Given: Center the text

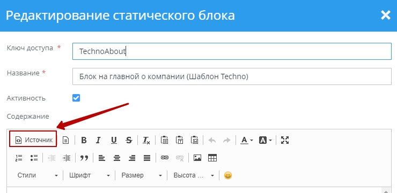Looking at the screenshot, I should (117, 158).
